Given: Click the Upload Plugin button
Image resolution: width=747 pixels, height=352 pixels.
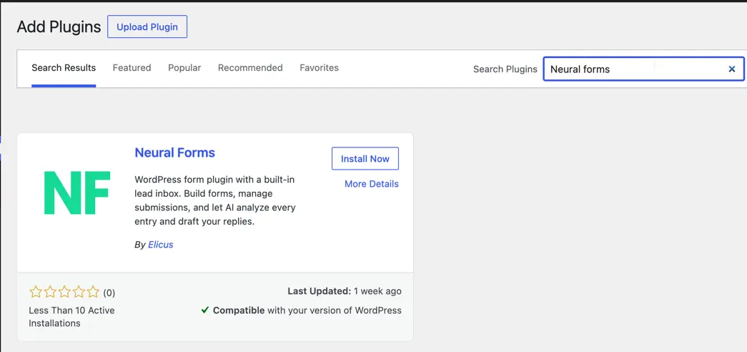Looking at the screenshot, I should pyautogui.click(x=147, y=26).
